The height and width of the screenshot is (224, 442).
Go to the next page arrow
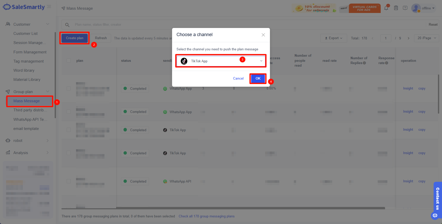tap(408, 38)
